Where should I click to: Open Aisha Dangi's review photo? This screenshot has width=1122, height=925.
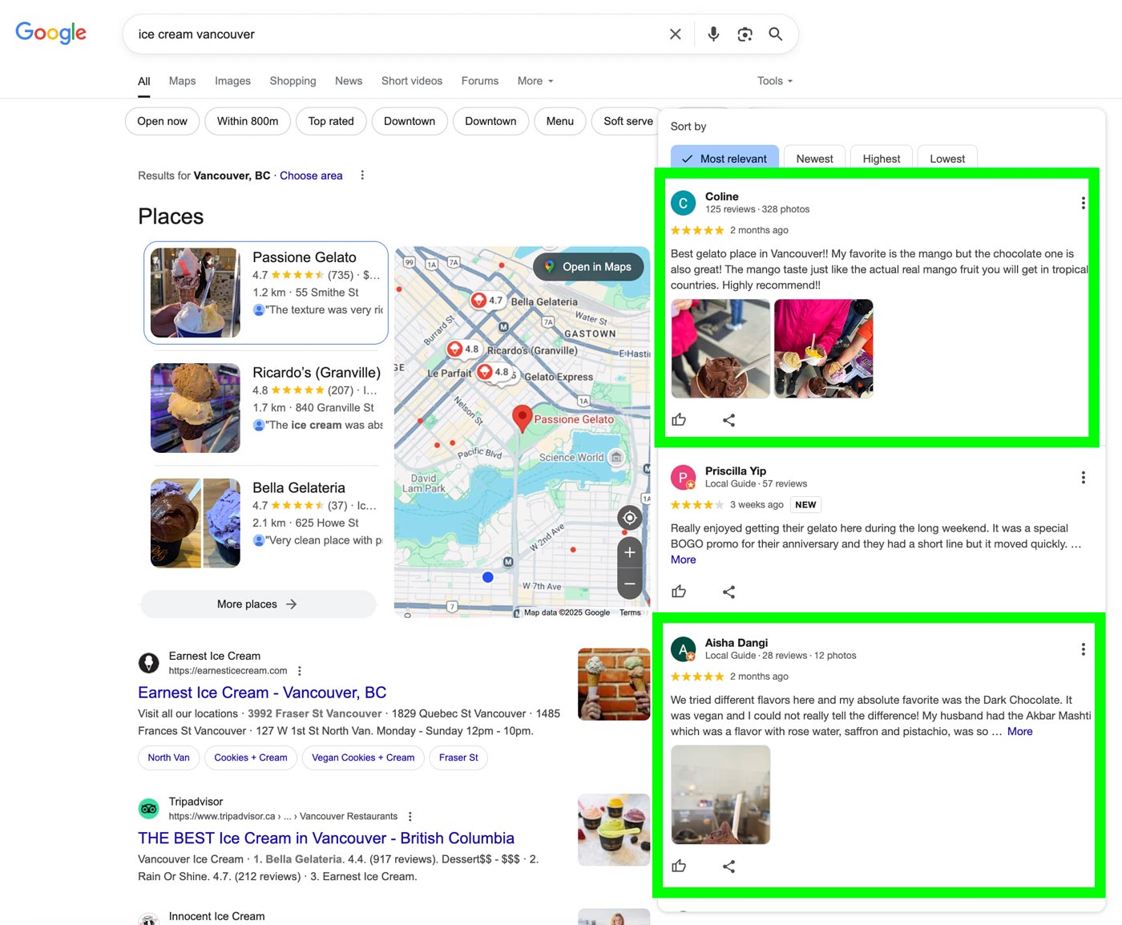[720, 794]
